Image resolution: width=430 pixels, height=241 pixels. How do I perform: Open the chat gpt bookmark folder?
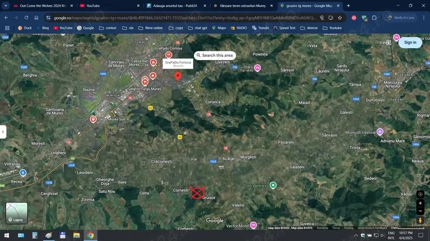pyautogui.click(x=198, y=28)
